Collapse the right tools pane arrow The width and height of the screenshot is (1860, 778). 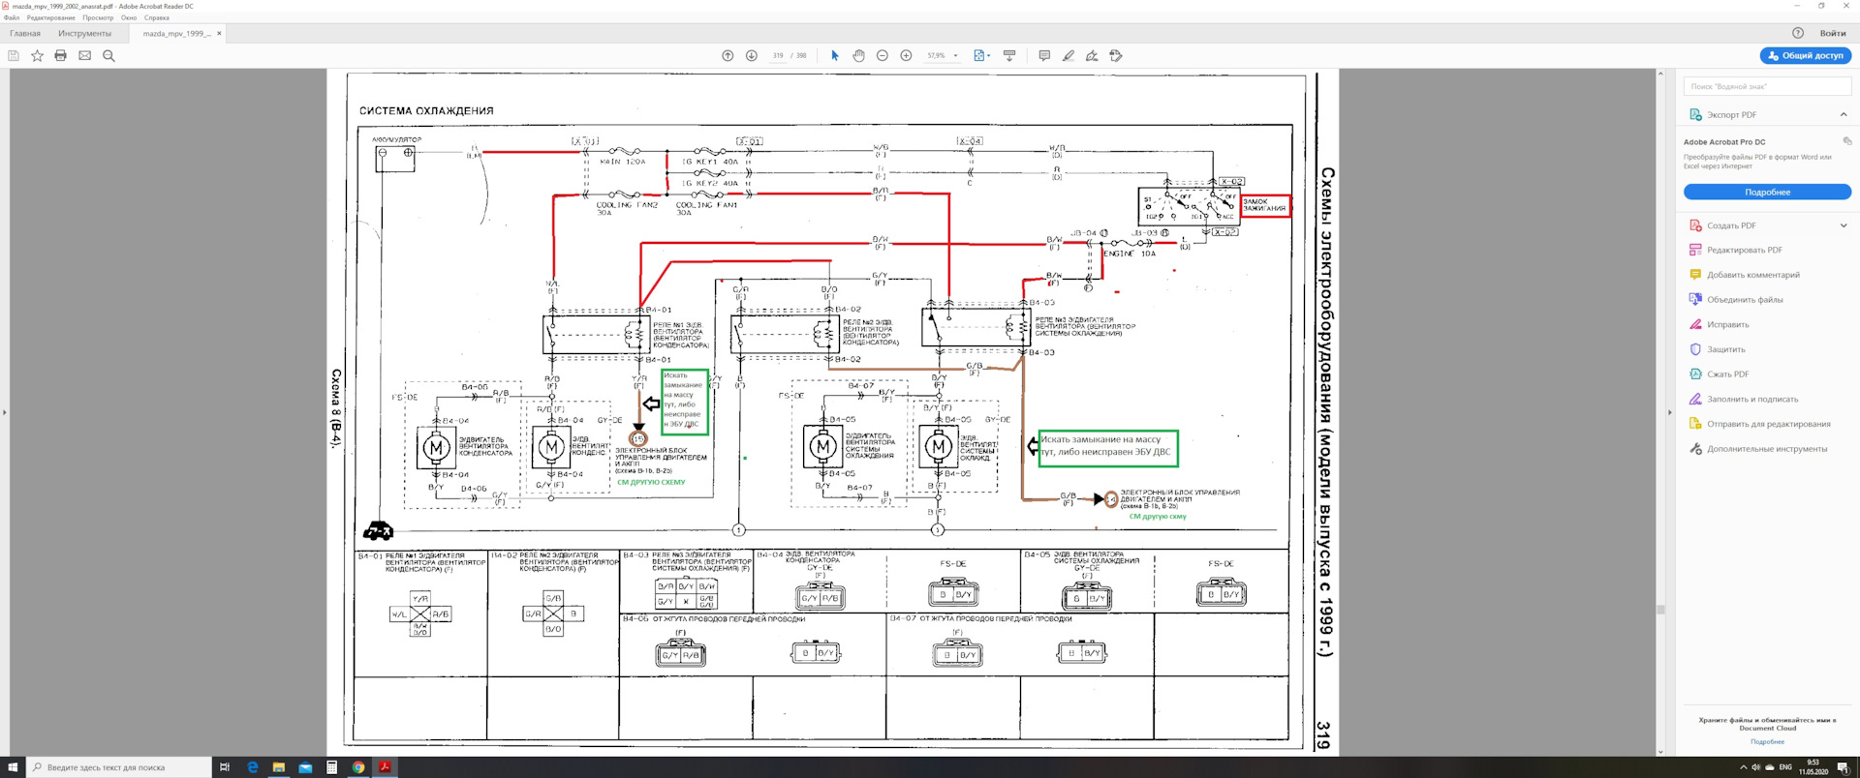click(x=1669, y=412)
